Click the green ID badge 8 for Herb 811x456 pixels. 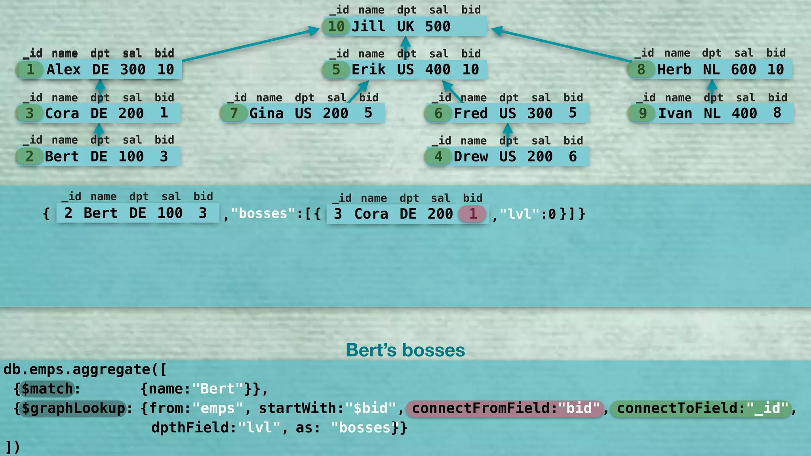click(x=641, y=70)
